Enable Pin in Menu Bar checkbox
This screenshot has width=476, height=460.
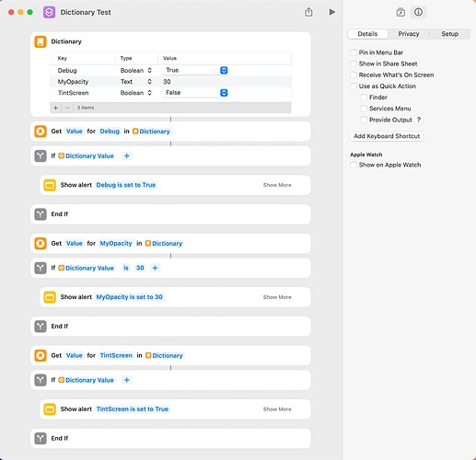(354, 52)
